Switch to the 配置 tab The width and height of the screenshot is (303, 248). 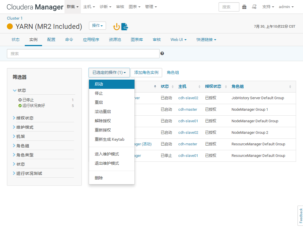(x=51, y=40)
